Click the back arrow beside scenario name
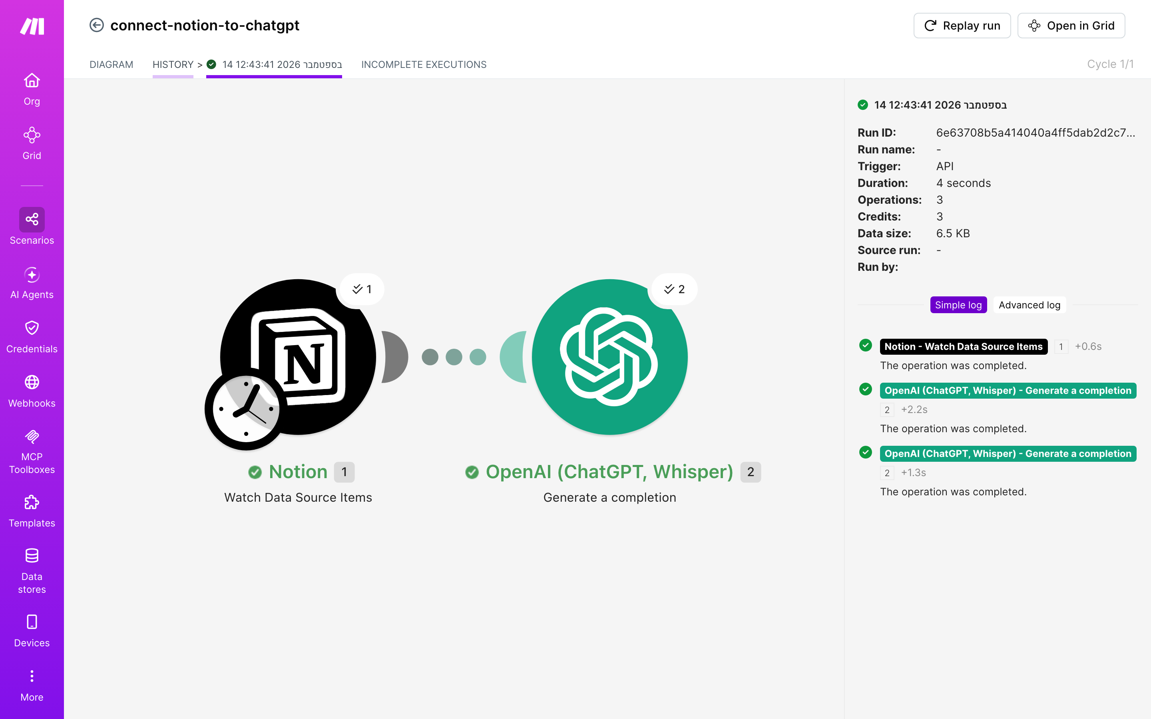 pyautogui.click(x=97, y=25)
